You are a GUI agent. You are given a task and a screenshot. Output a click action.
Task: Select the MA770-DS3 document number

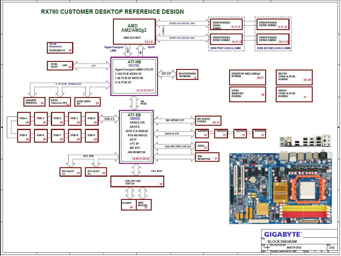294,247
